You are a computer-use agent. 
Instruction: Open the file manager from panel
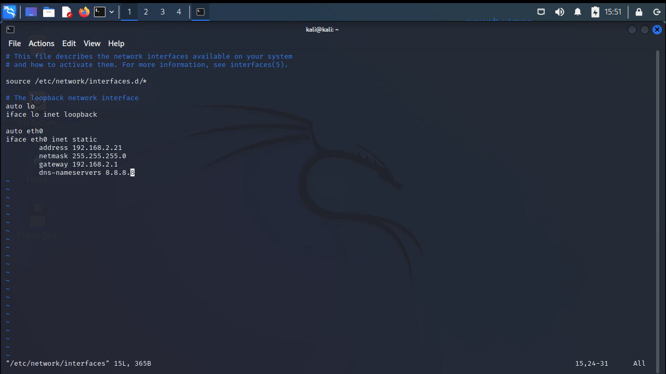pos(49,11)
